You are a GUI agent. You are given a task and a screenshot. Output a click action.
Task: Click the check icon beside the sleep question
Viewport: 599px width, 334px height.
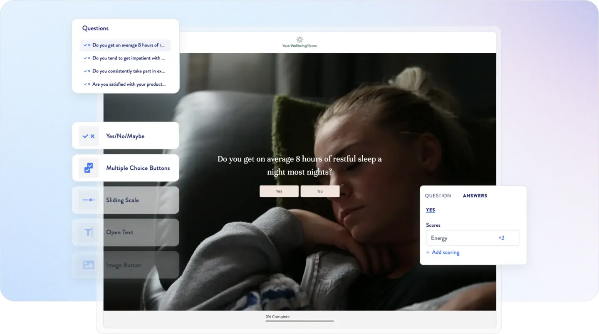tap(85, 45)
